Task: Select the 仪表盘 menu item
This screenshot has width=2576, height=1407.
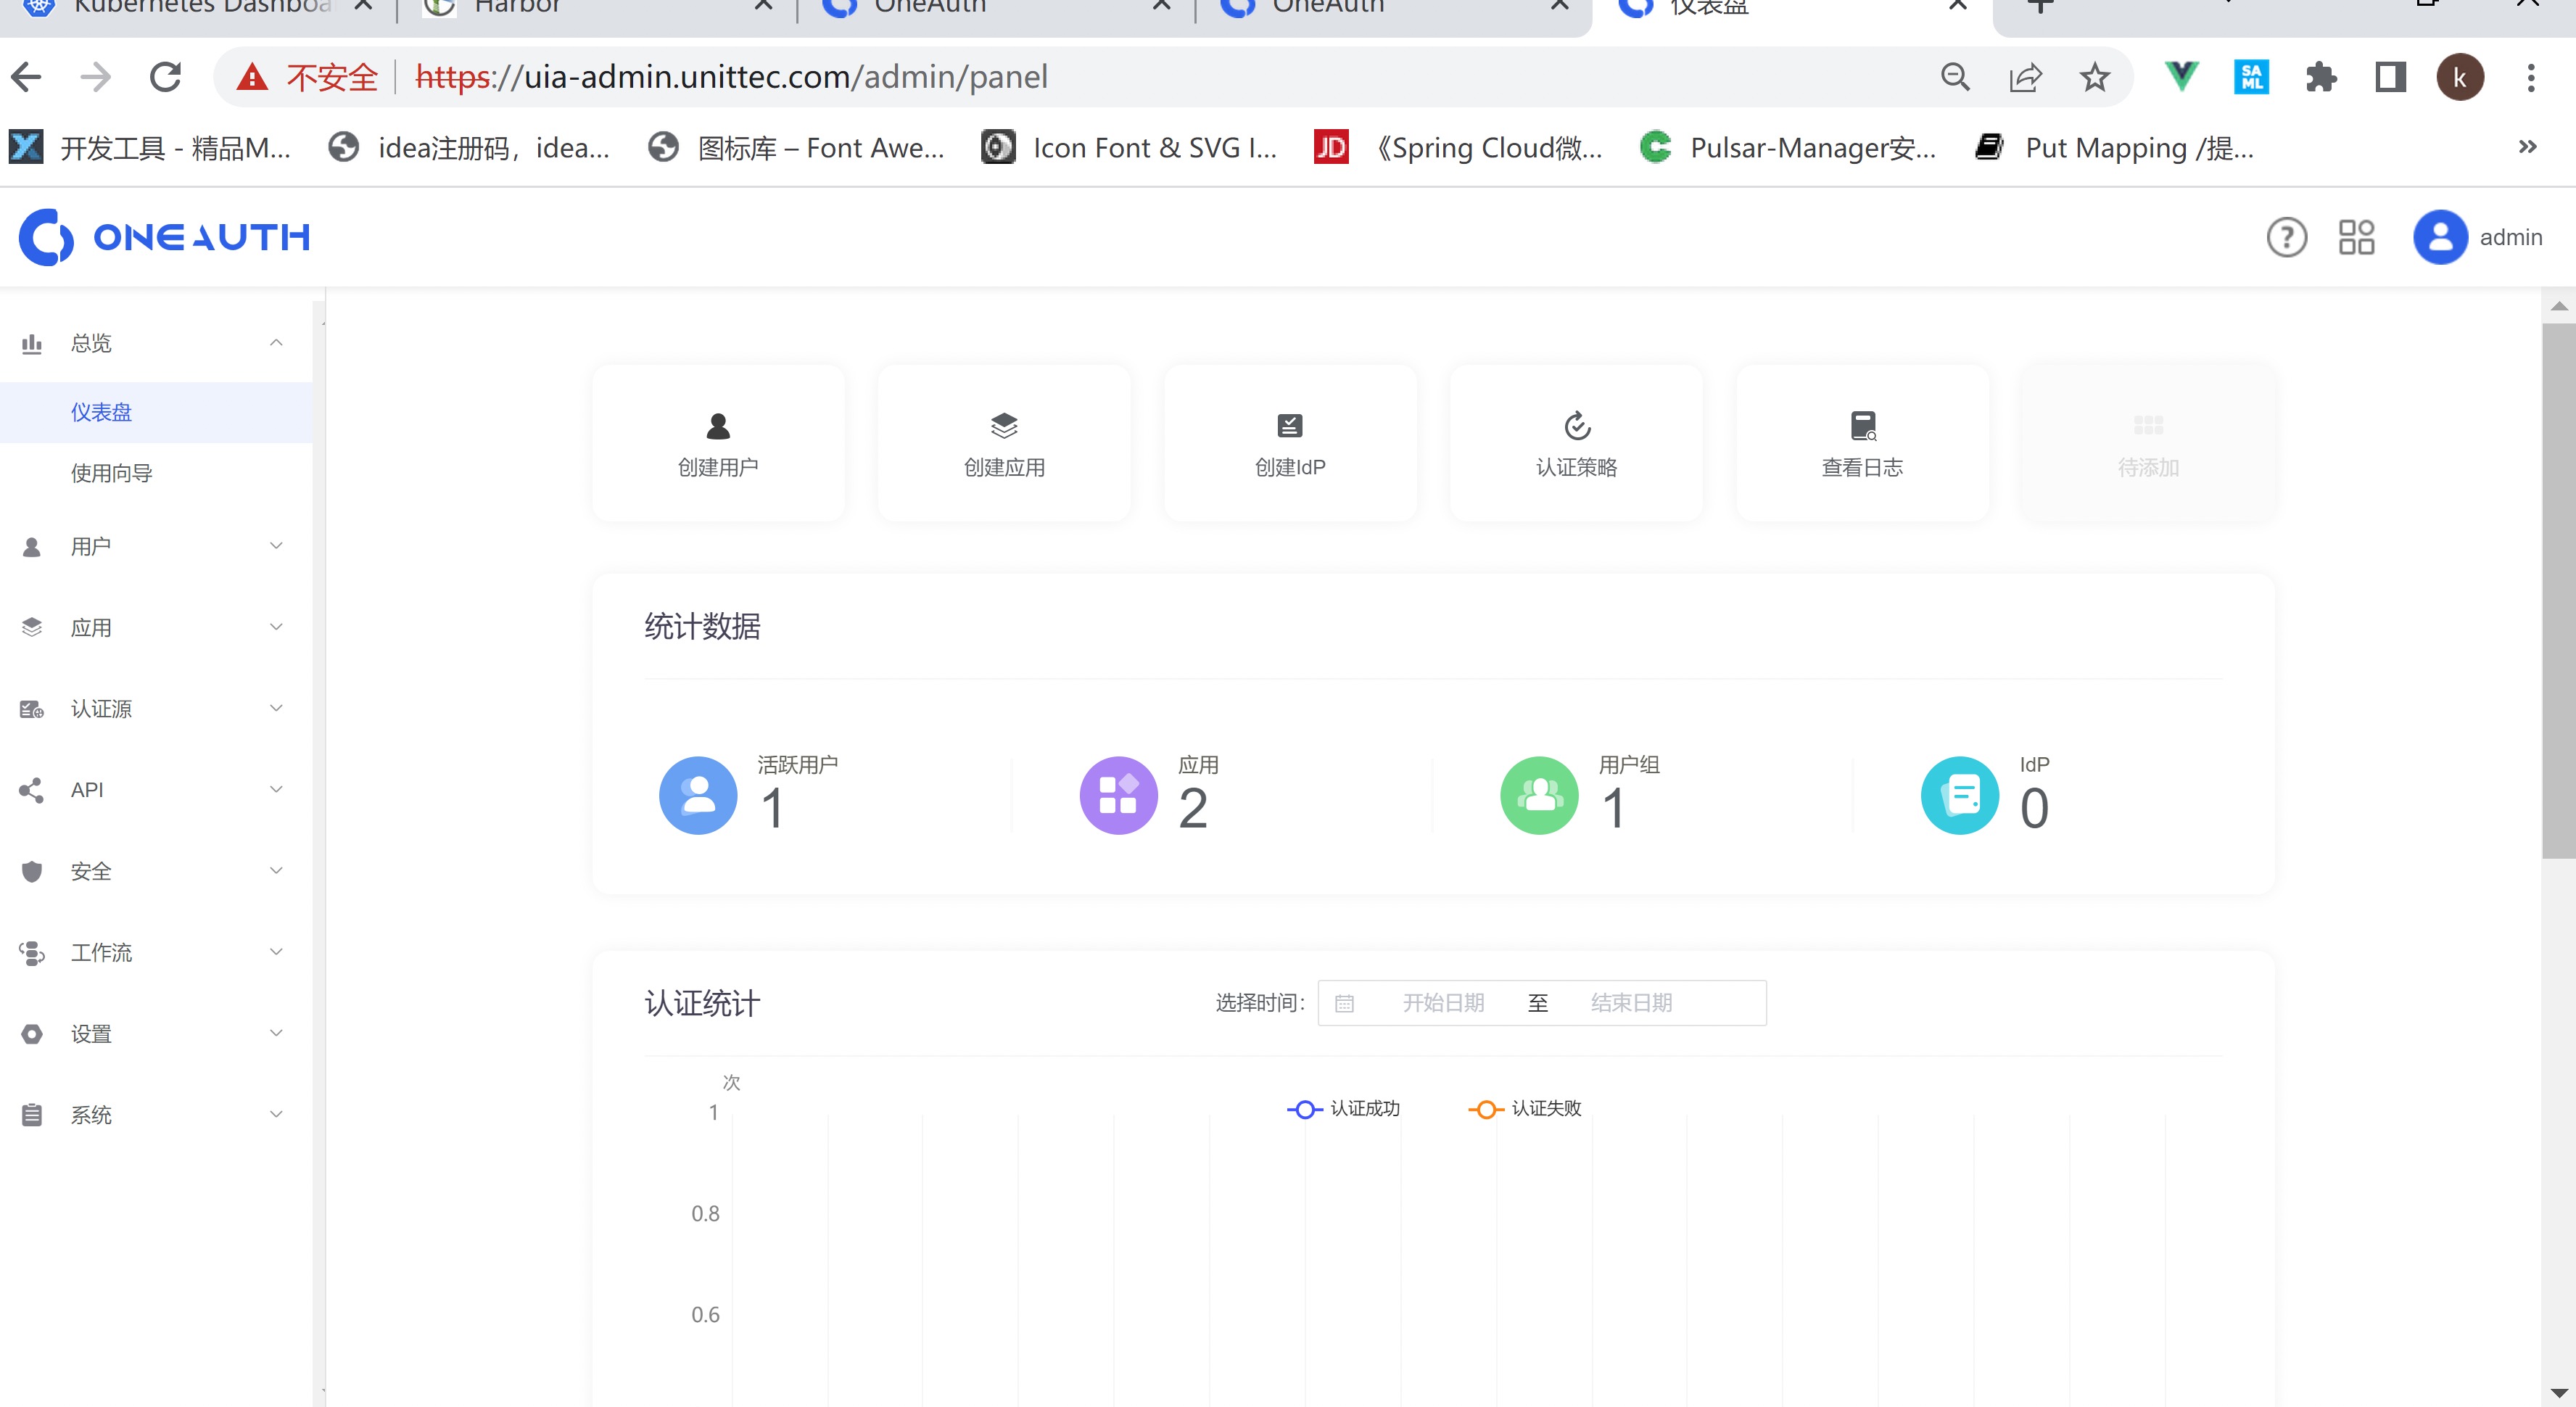Action: point(156,412)
